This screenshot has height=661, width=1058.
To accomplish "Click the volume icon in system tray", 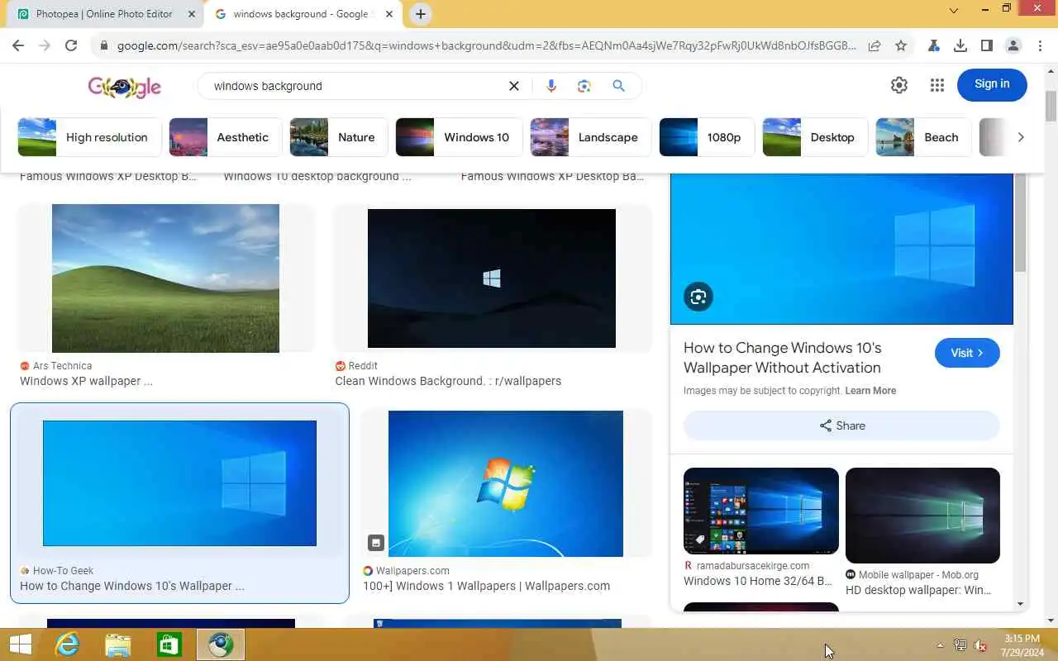I will pos(980,645).
